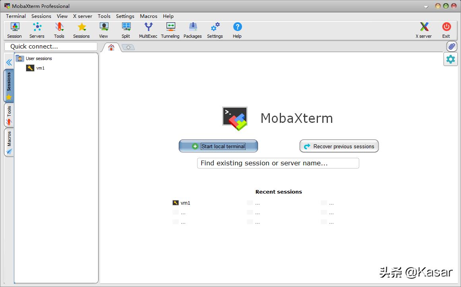Click the Find existing session search field
Image resolution: width=461 pixels, height=287 pixels.
click(x=278, y=163)
